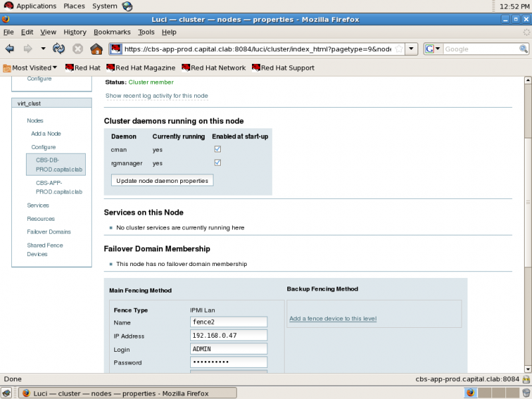Click the Back arrow navigation icon
532x399 pixels.
tap(10, 49)
